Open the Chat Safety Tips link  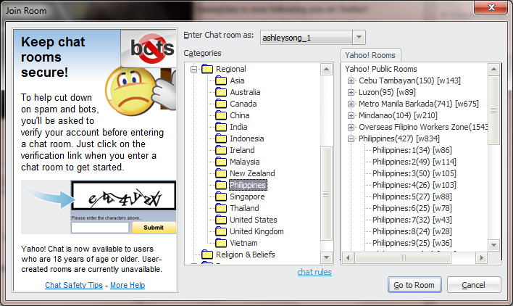click(74, 285)
